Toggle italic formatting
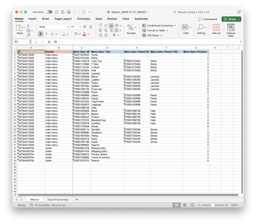256x224 pixels. pos(46,34)
